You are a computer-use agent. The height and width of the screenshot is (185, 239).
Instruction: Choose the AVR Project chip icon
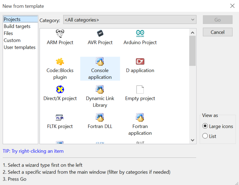tap(100, 33)
